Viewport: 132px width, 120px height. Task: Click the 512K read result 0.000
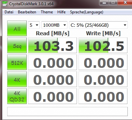coord(52,62)
